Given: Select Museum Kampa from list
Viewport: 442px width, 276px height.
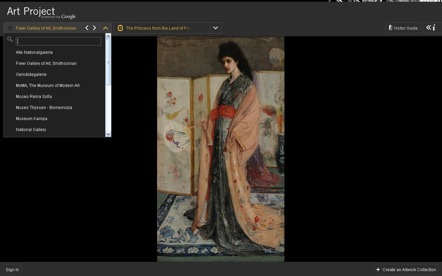Looking at the screenshot, I should coord(31,119).
